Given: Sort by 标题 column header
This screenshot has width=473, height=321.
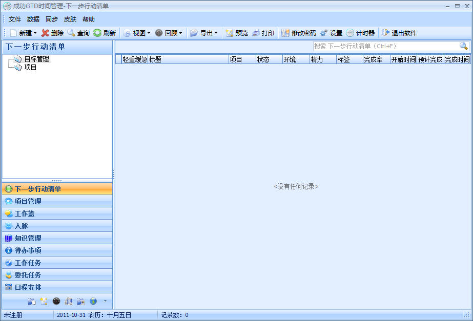Looking at the screenshot, I should click(x=188, y=59).
